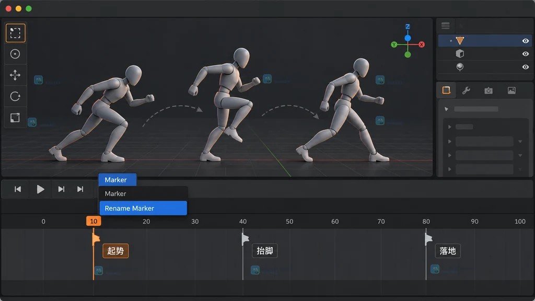Click frame 30 on timeline ruler

[x=195, y=222]
